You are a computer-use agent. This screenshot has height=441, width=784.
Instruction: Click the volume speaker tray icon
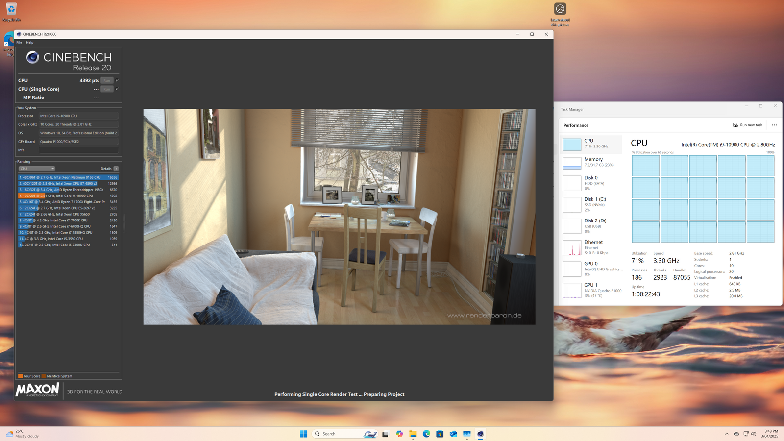pyautogui.click(x=754, y=434)
